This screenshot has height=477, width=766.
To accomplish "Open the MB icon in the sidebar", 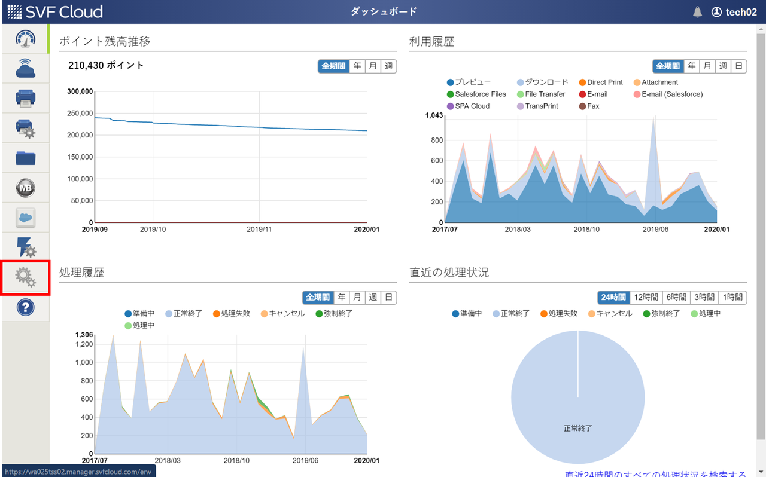I will click(x=25, y=188).
